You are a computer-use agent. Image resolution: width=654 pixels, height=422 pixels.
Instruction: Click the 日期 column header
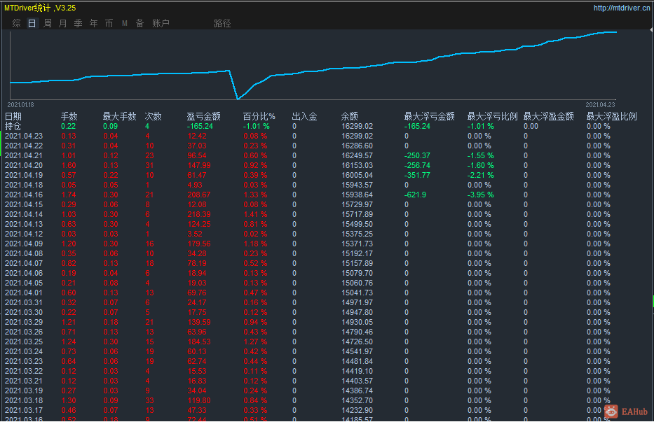13,116
